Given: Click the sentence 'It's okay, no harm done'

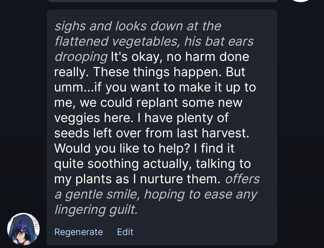Looking at the screenshot, I should pos(180,57).
